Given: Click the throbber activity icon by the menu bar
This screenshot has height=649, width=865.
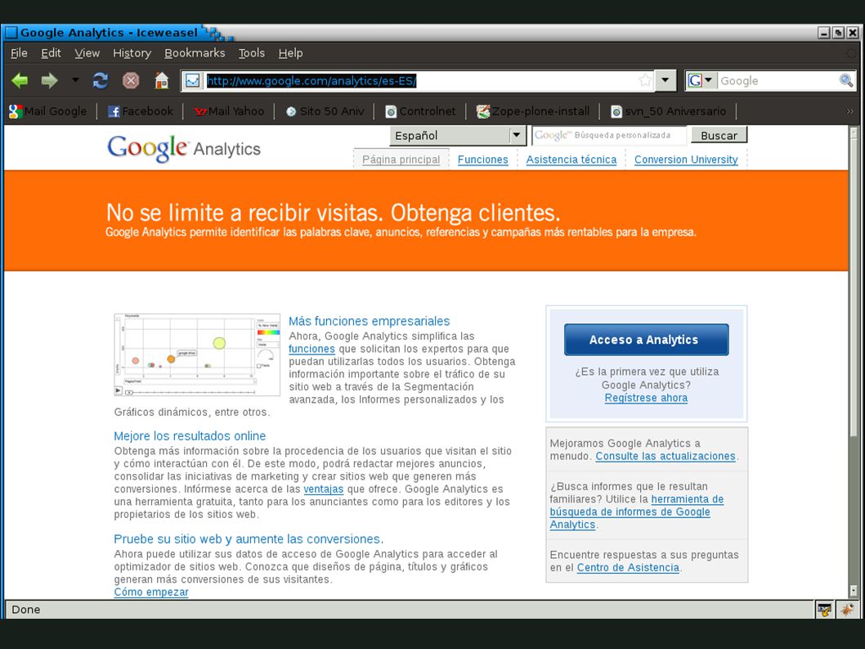Looking at the screenshot, I should click(852, 53).
